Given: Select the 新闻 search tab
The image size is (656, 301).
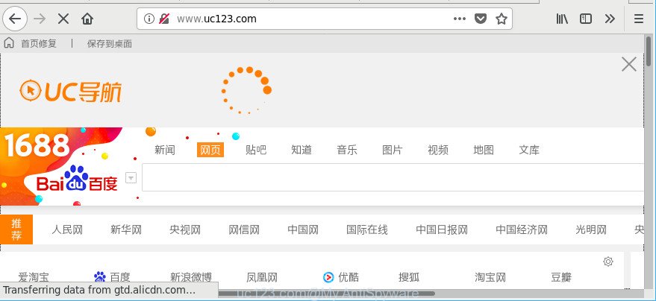Looking at the screenshot, I should 165,150.
